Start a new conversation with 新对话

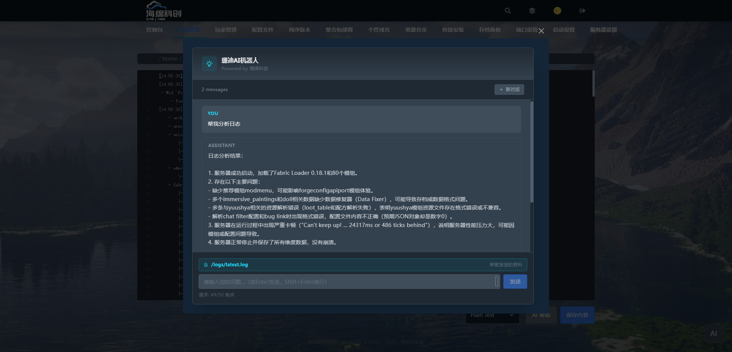coord(509,90)
